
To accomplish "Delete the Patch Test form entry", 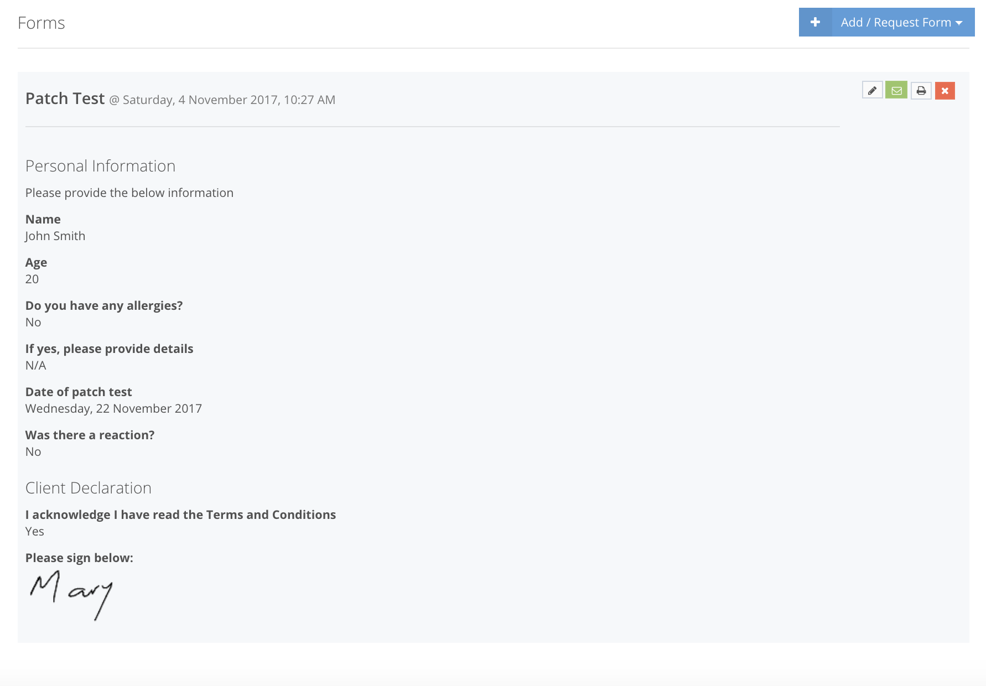I will click(x=945, y=90).
